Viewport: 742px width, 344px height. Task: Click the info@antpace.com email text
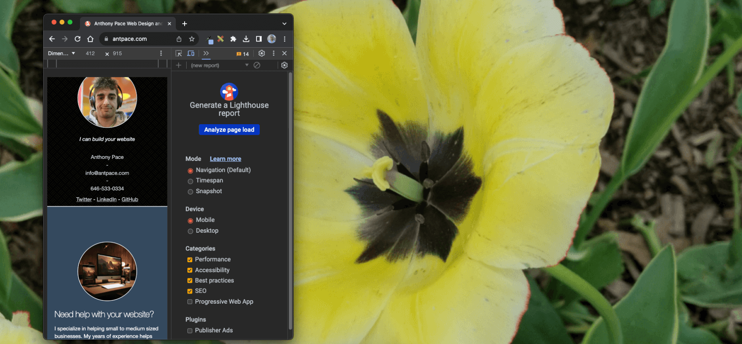107,173
